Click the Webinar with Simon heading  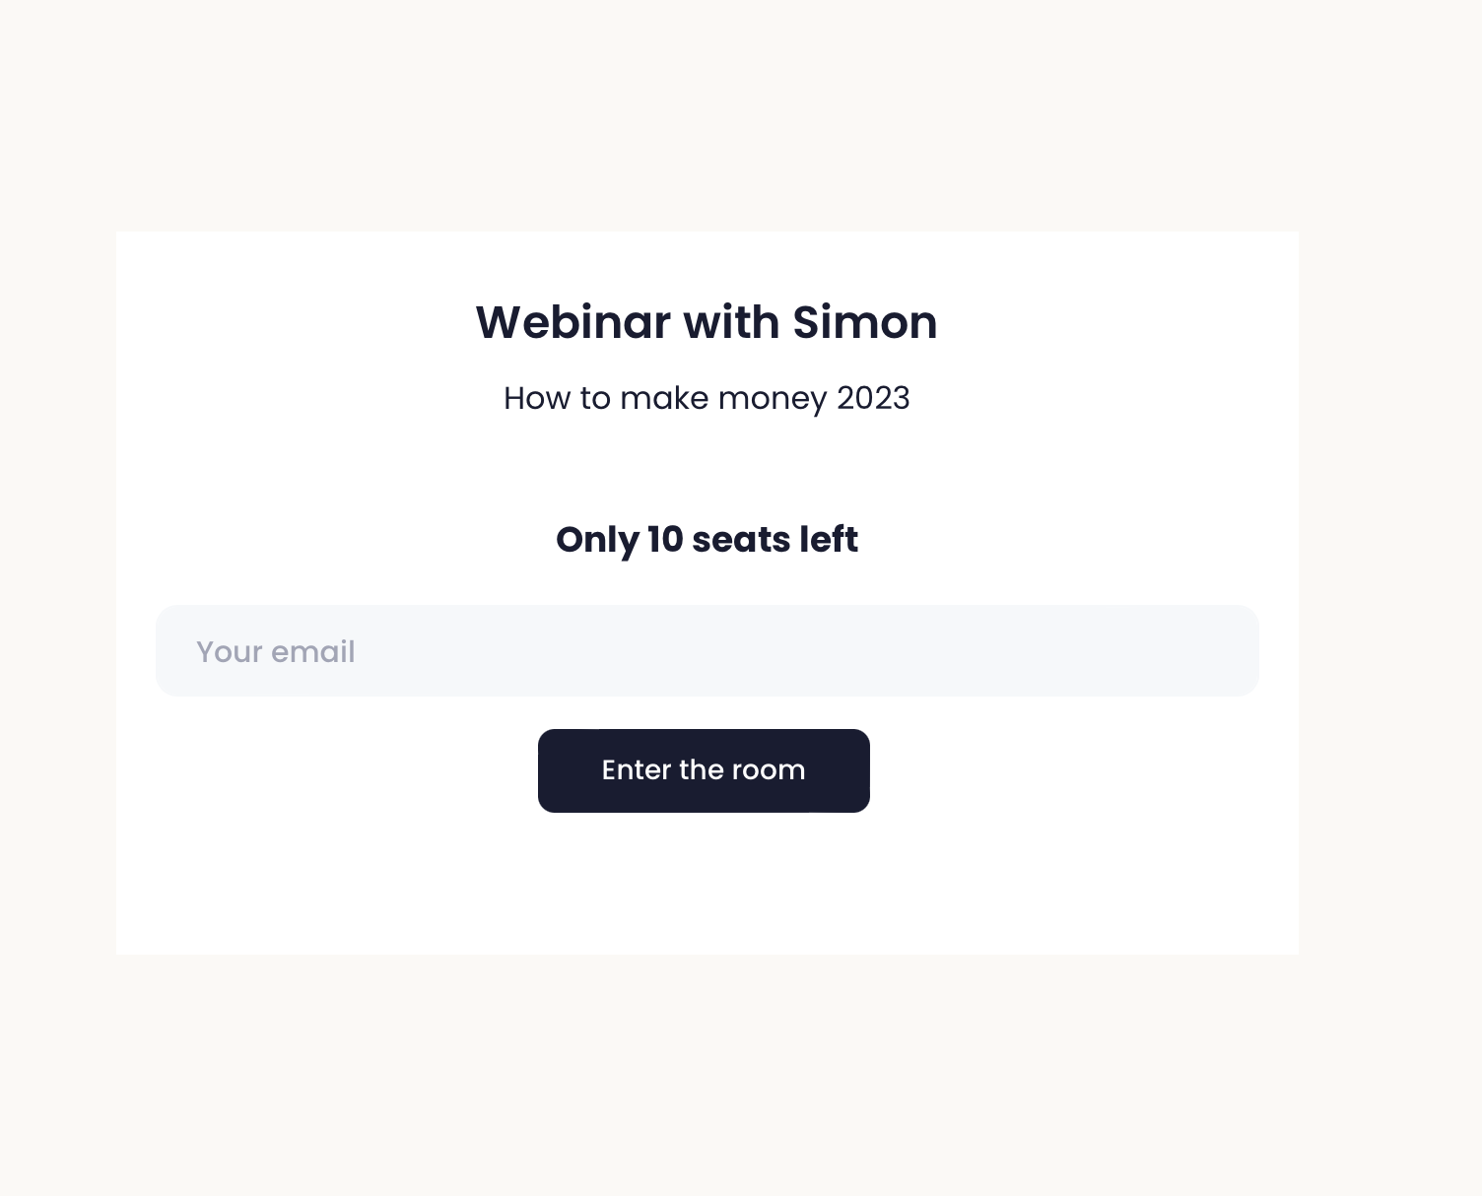(707, 322)
